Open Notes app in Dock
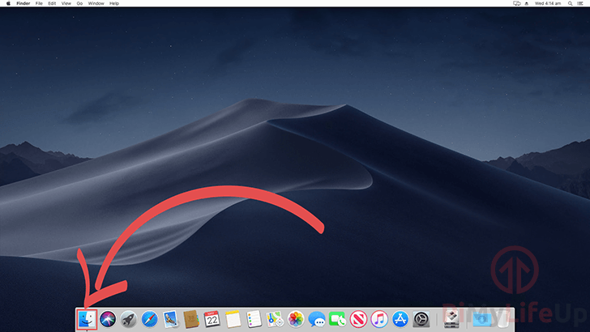590x332 pixels. pyautogui.click(x=233, y=320)
